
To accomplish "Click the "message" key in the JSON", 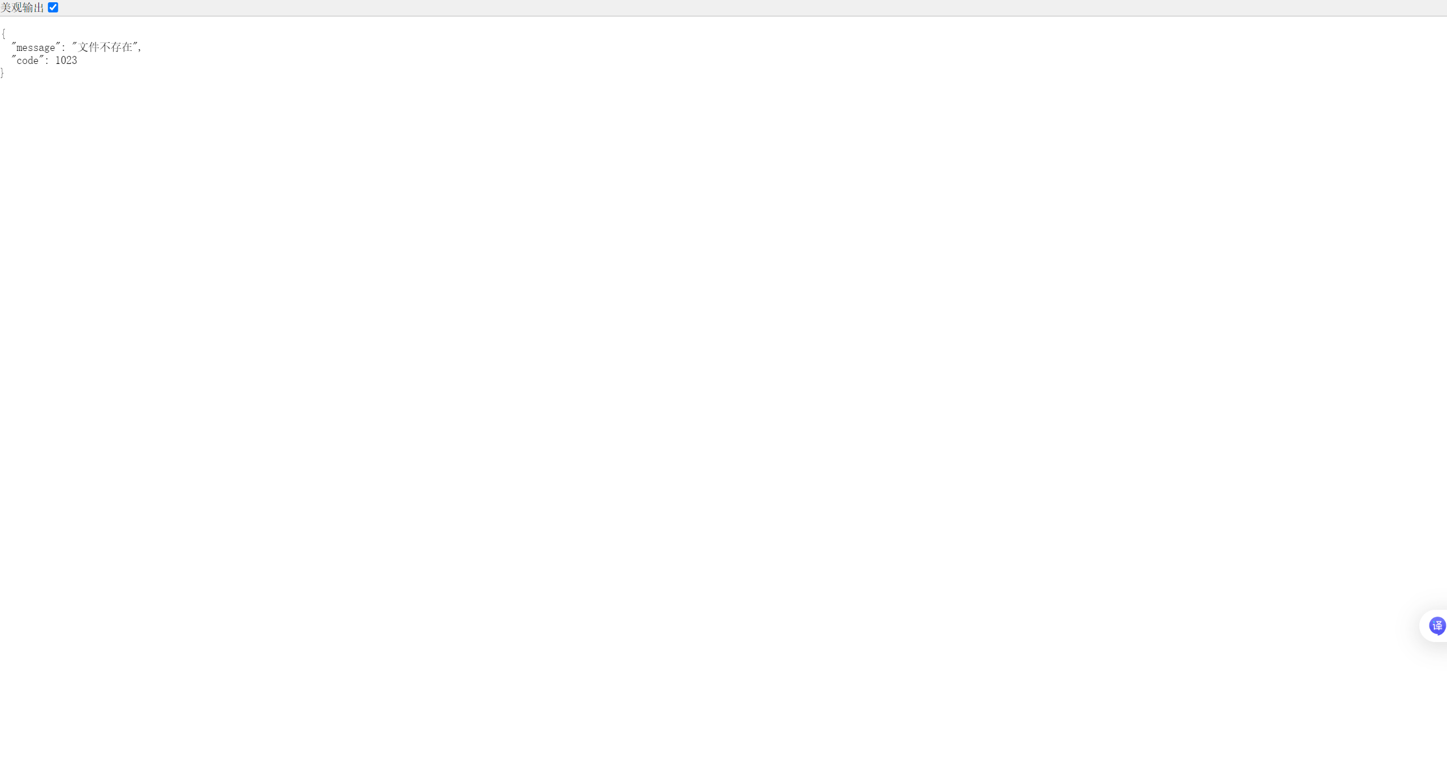I will pyautogui.click(x=36, y=48).
